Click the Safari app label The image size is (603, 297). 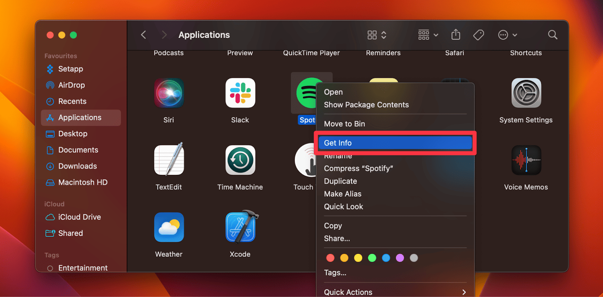coord(455,53)
